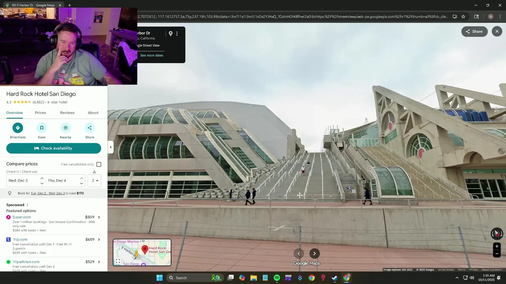Image resolution: width=506 pixels, height=284 pixels.
Task: Advance the check-in date with its up arrow
Action: (x=42, y=178)
